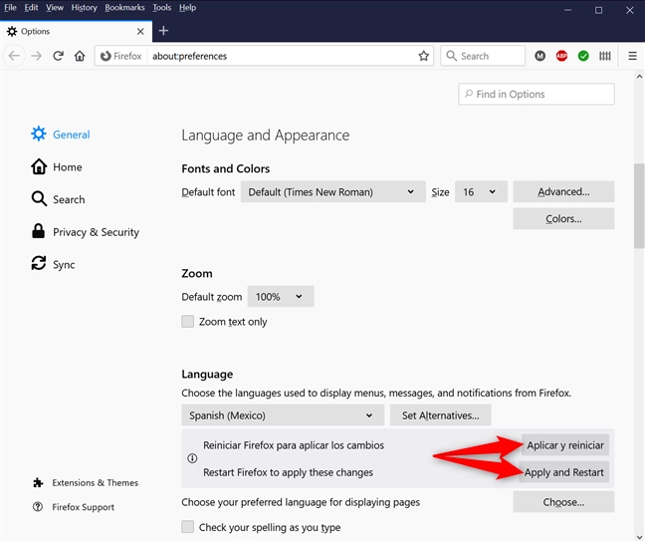Image resolution: width=645 pixels, height=542 pixels.
Task: Open the Edit menu
Action: point(31,7)
